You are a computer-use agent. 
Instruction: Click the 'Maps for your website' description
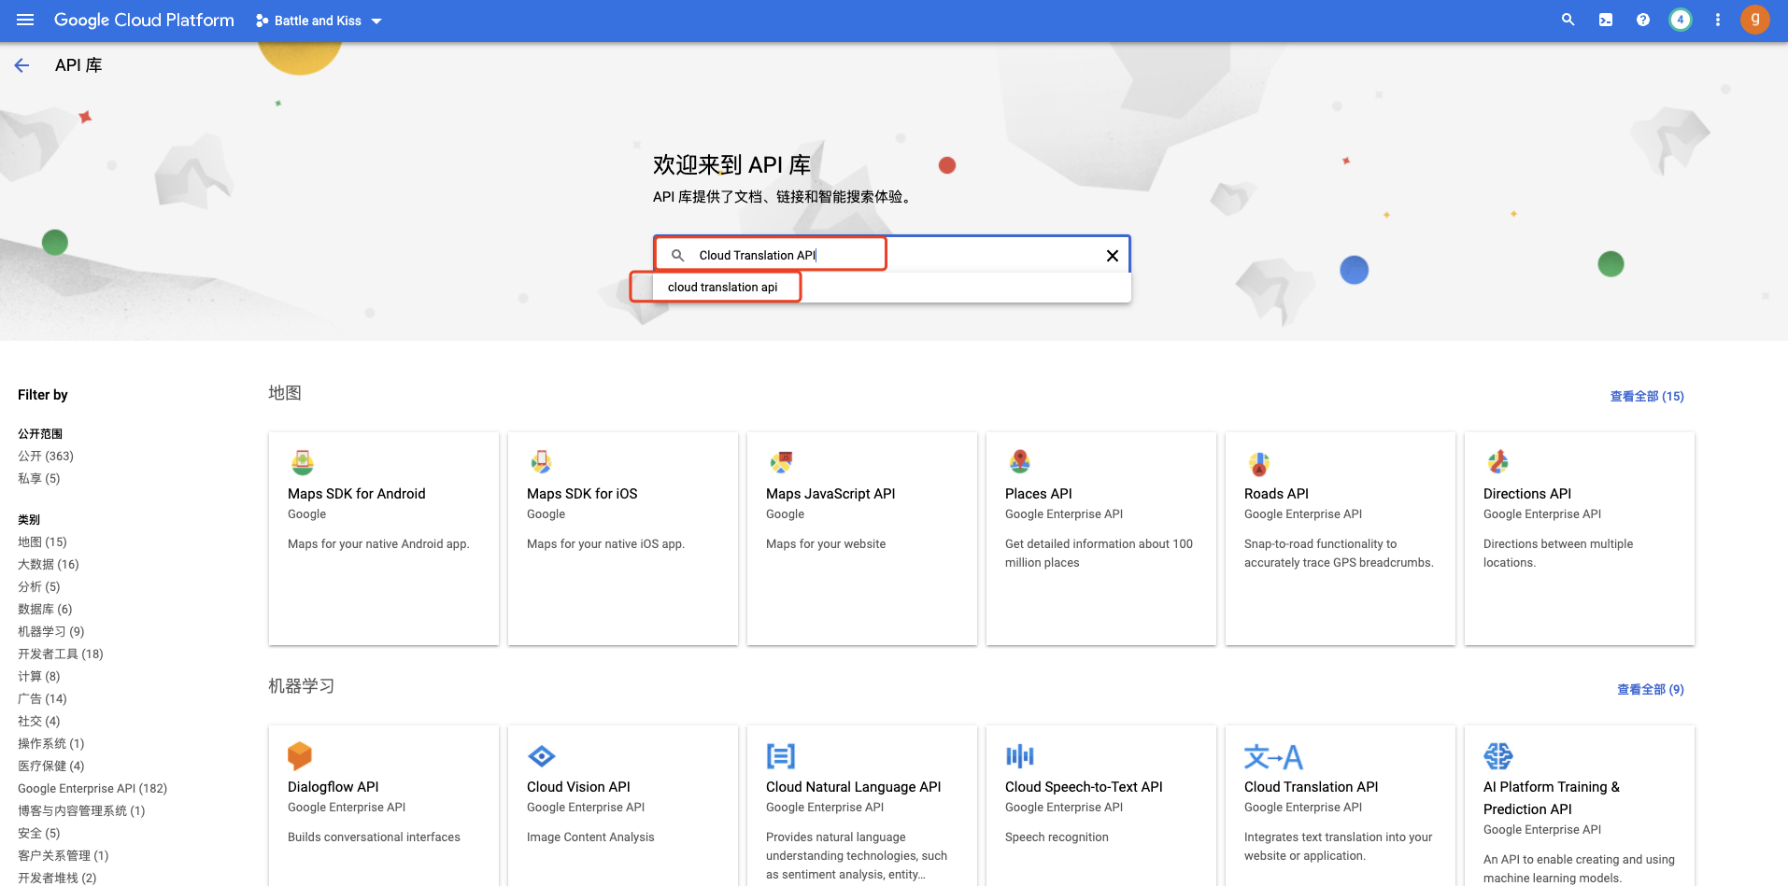826,544
